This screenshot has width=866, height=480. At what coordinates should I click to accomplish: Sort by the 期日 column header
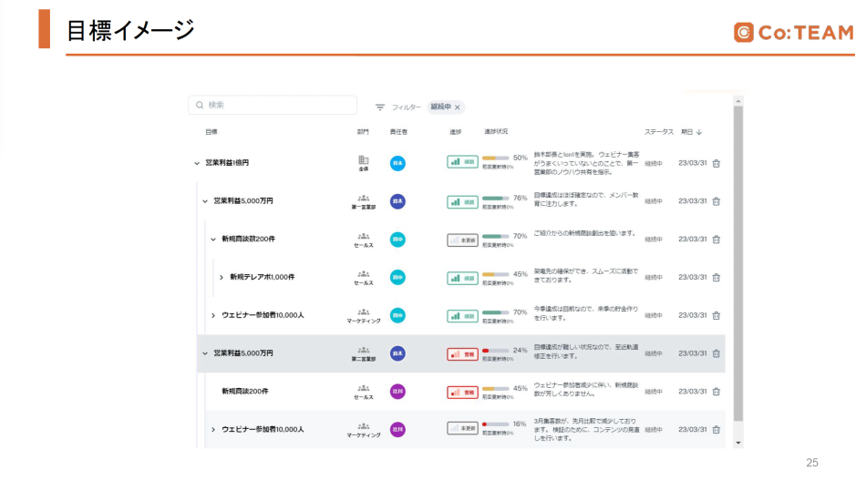[x=690, y=132]
